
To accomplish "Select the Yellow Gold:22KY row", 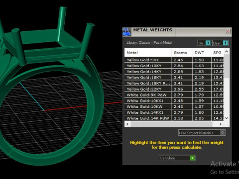I will [x=174, y=89].
